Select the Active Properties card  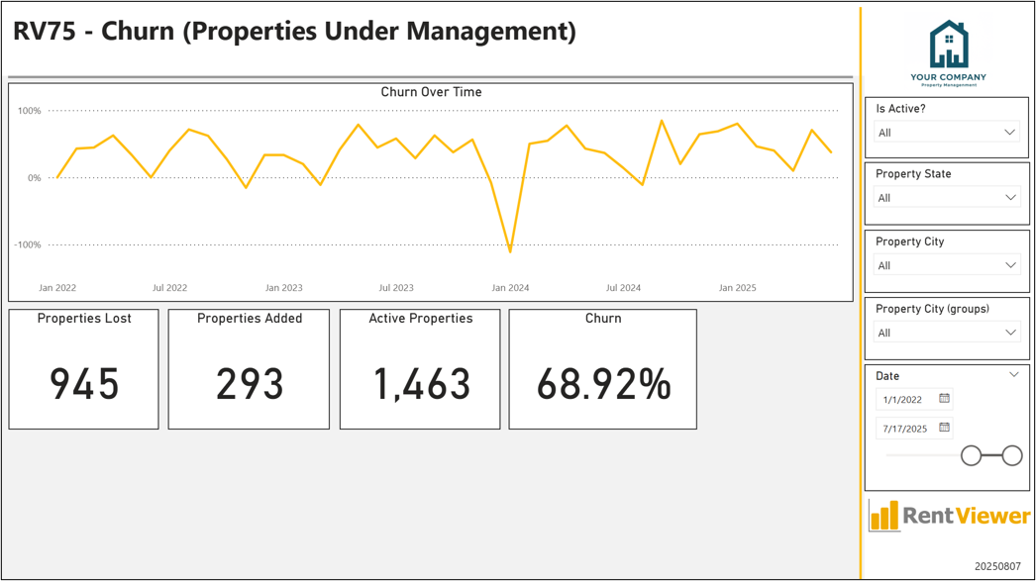pos(420,369)
